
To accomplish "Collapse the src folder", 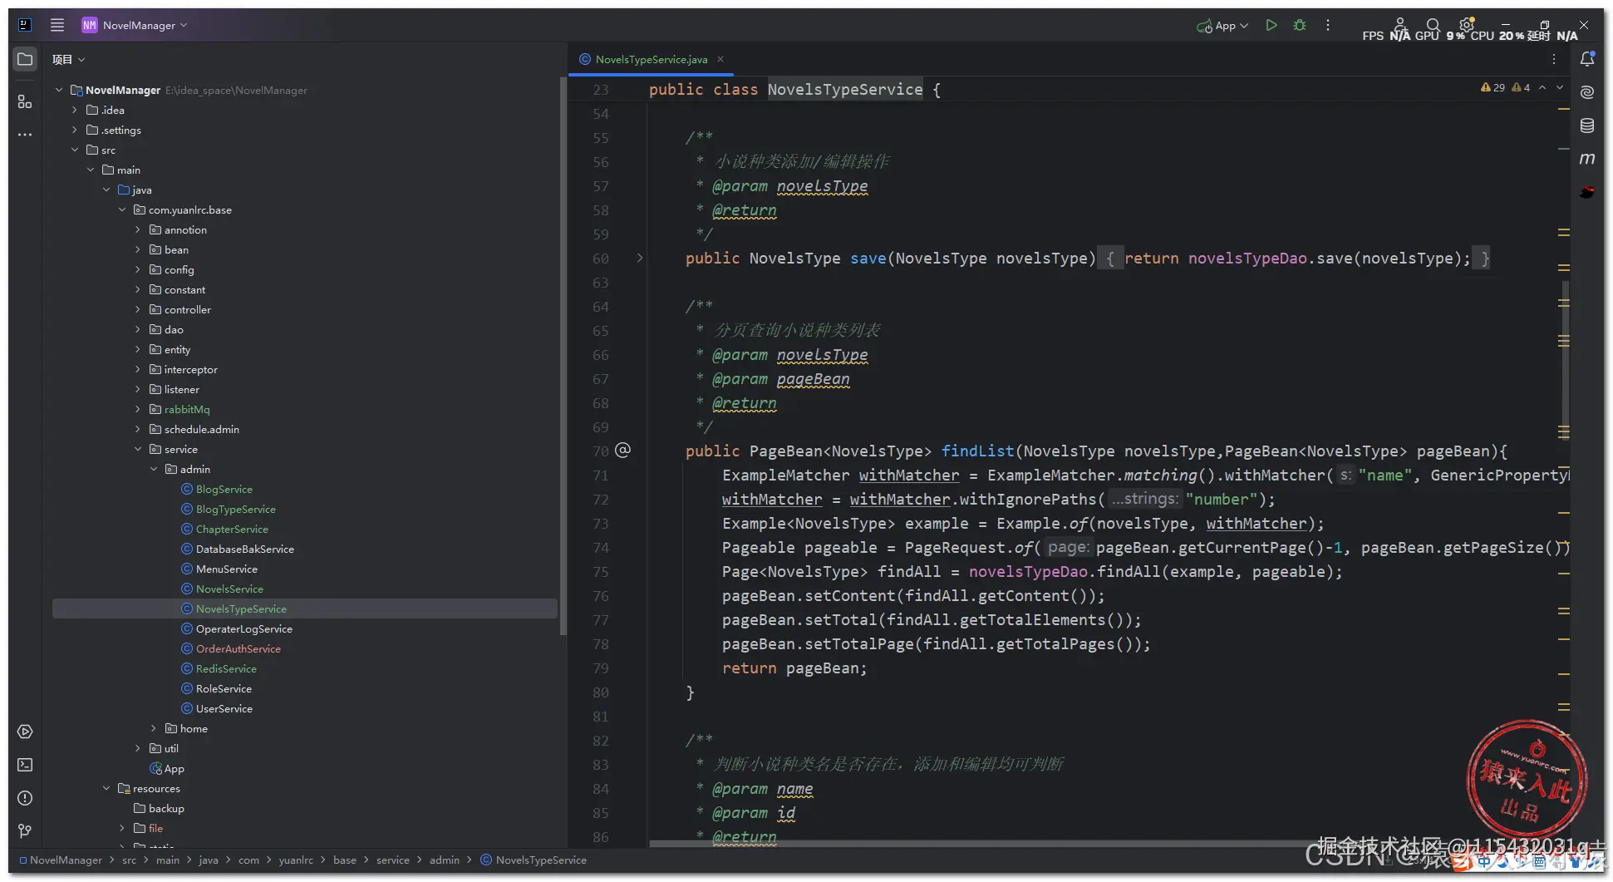I will tap(75, 150).
